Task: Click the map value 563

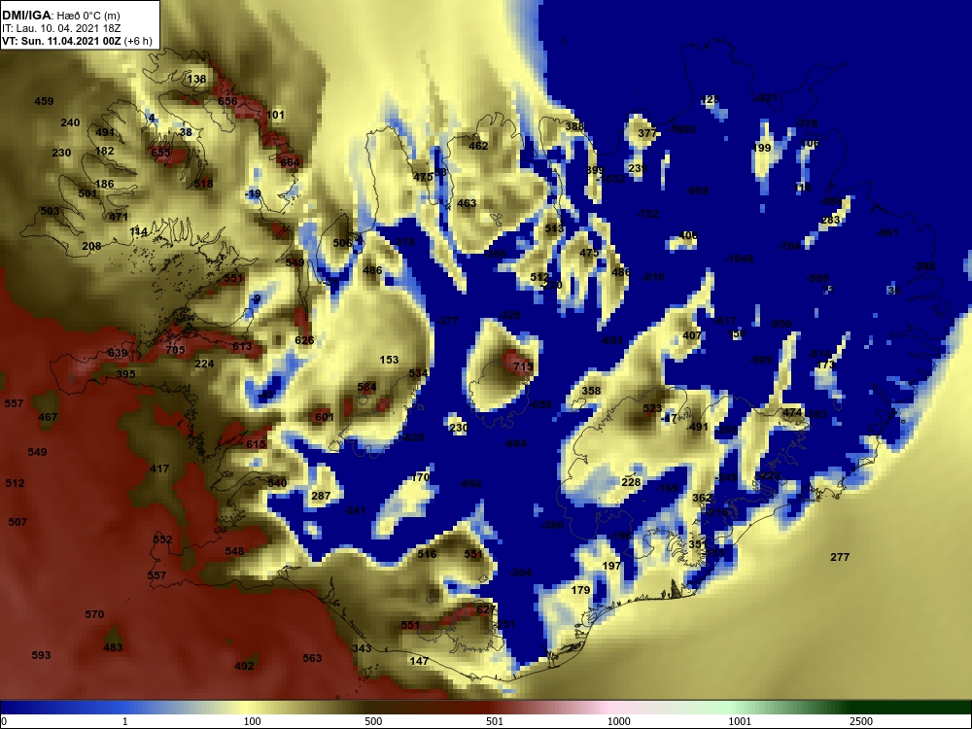Action: [312, 658]
